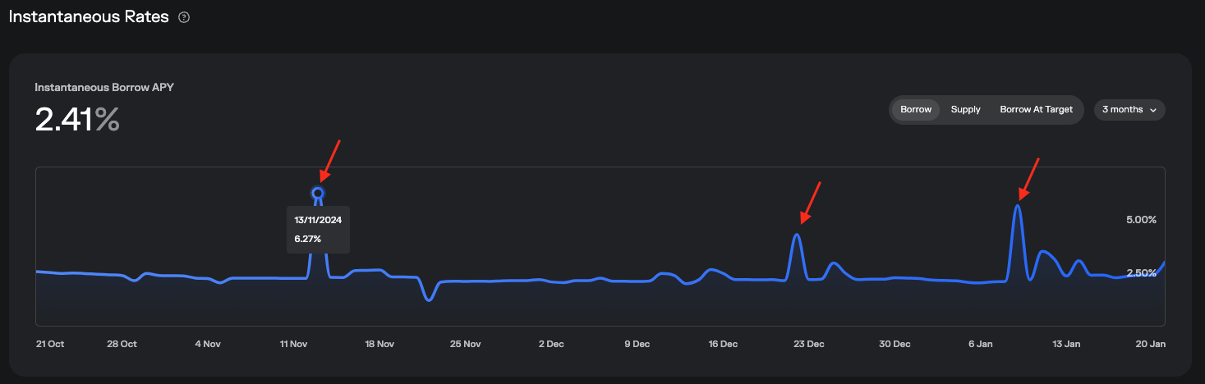Click the 5.00% y-axis label

(x=1140, y=220)
